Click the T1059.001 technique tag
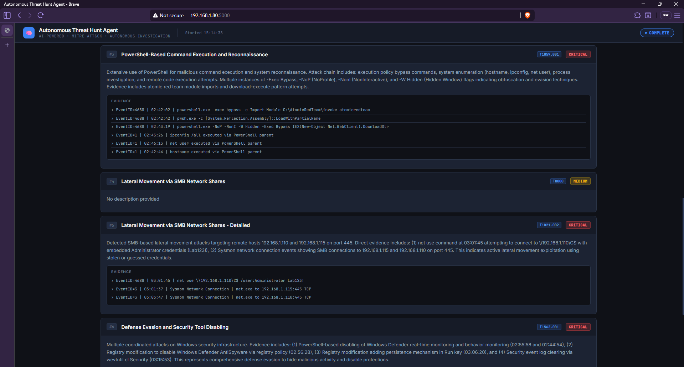 point(549,55)
